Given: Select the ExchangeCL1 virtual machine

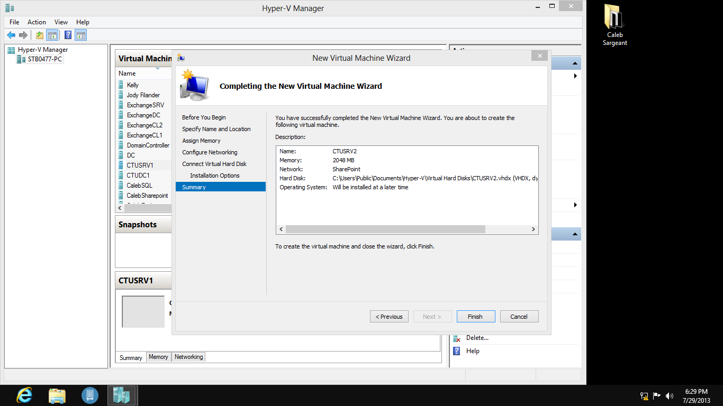Looking at the screenshot, I should point(144,135).
